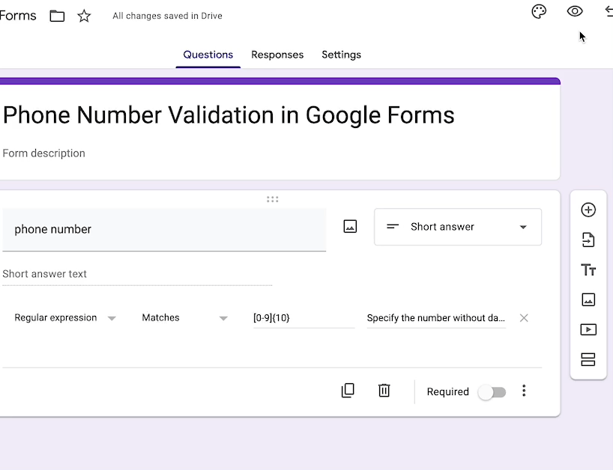Preview the form with eye icon

point(575,11)
